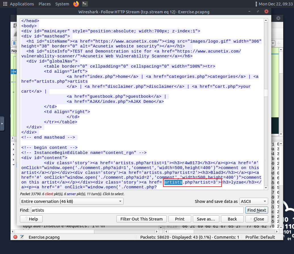
Task: Click the '<!-- end masthead -->' line in stream
Action: tap(48, 137)
